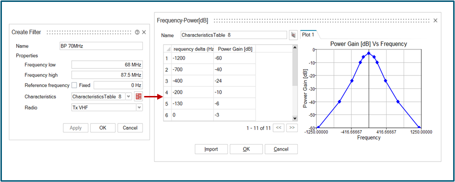Select the Frequency delta column header
This screenshot has width=455, height=182.
coord(193,49)
